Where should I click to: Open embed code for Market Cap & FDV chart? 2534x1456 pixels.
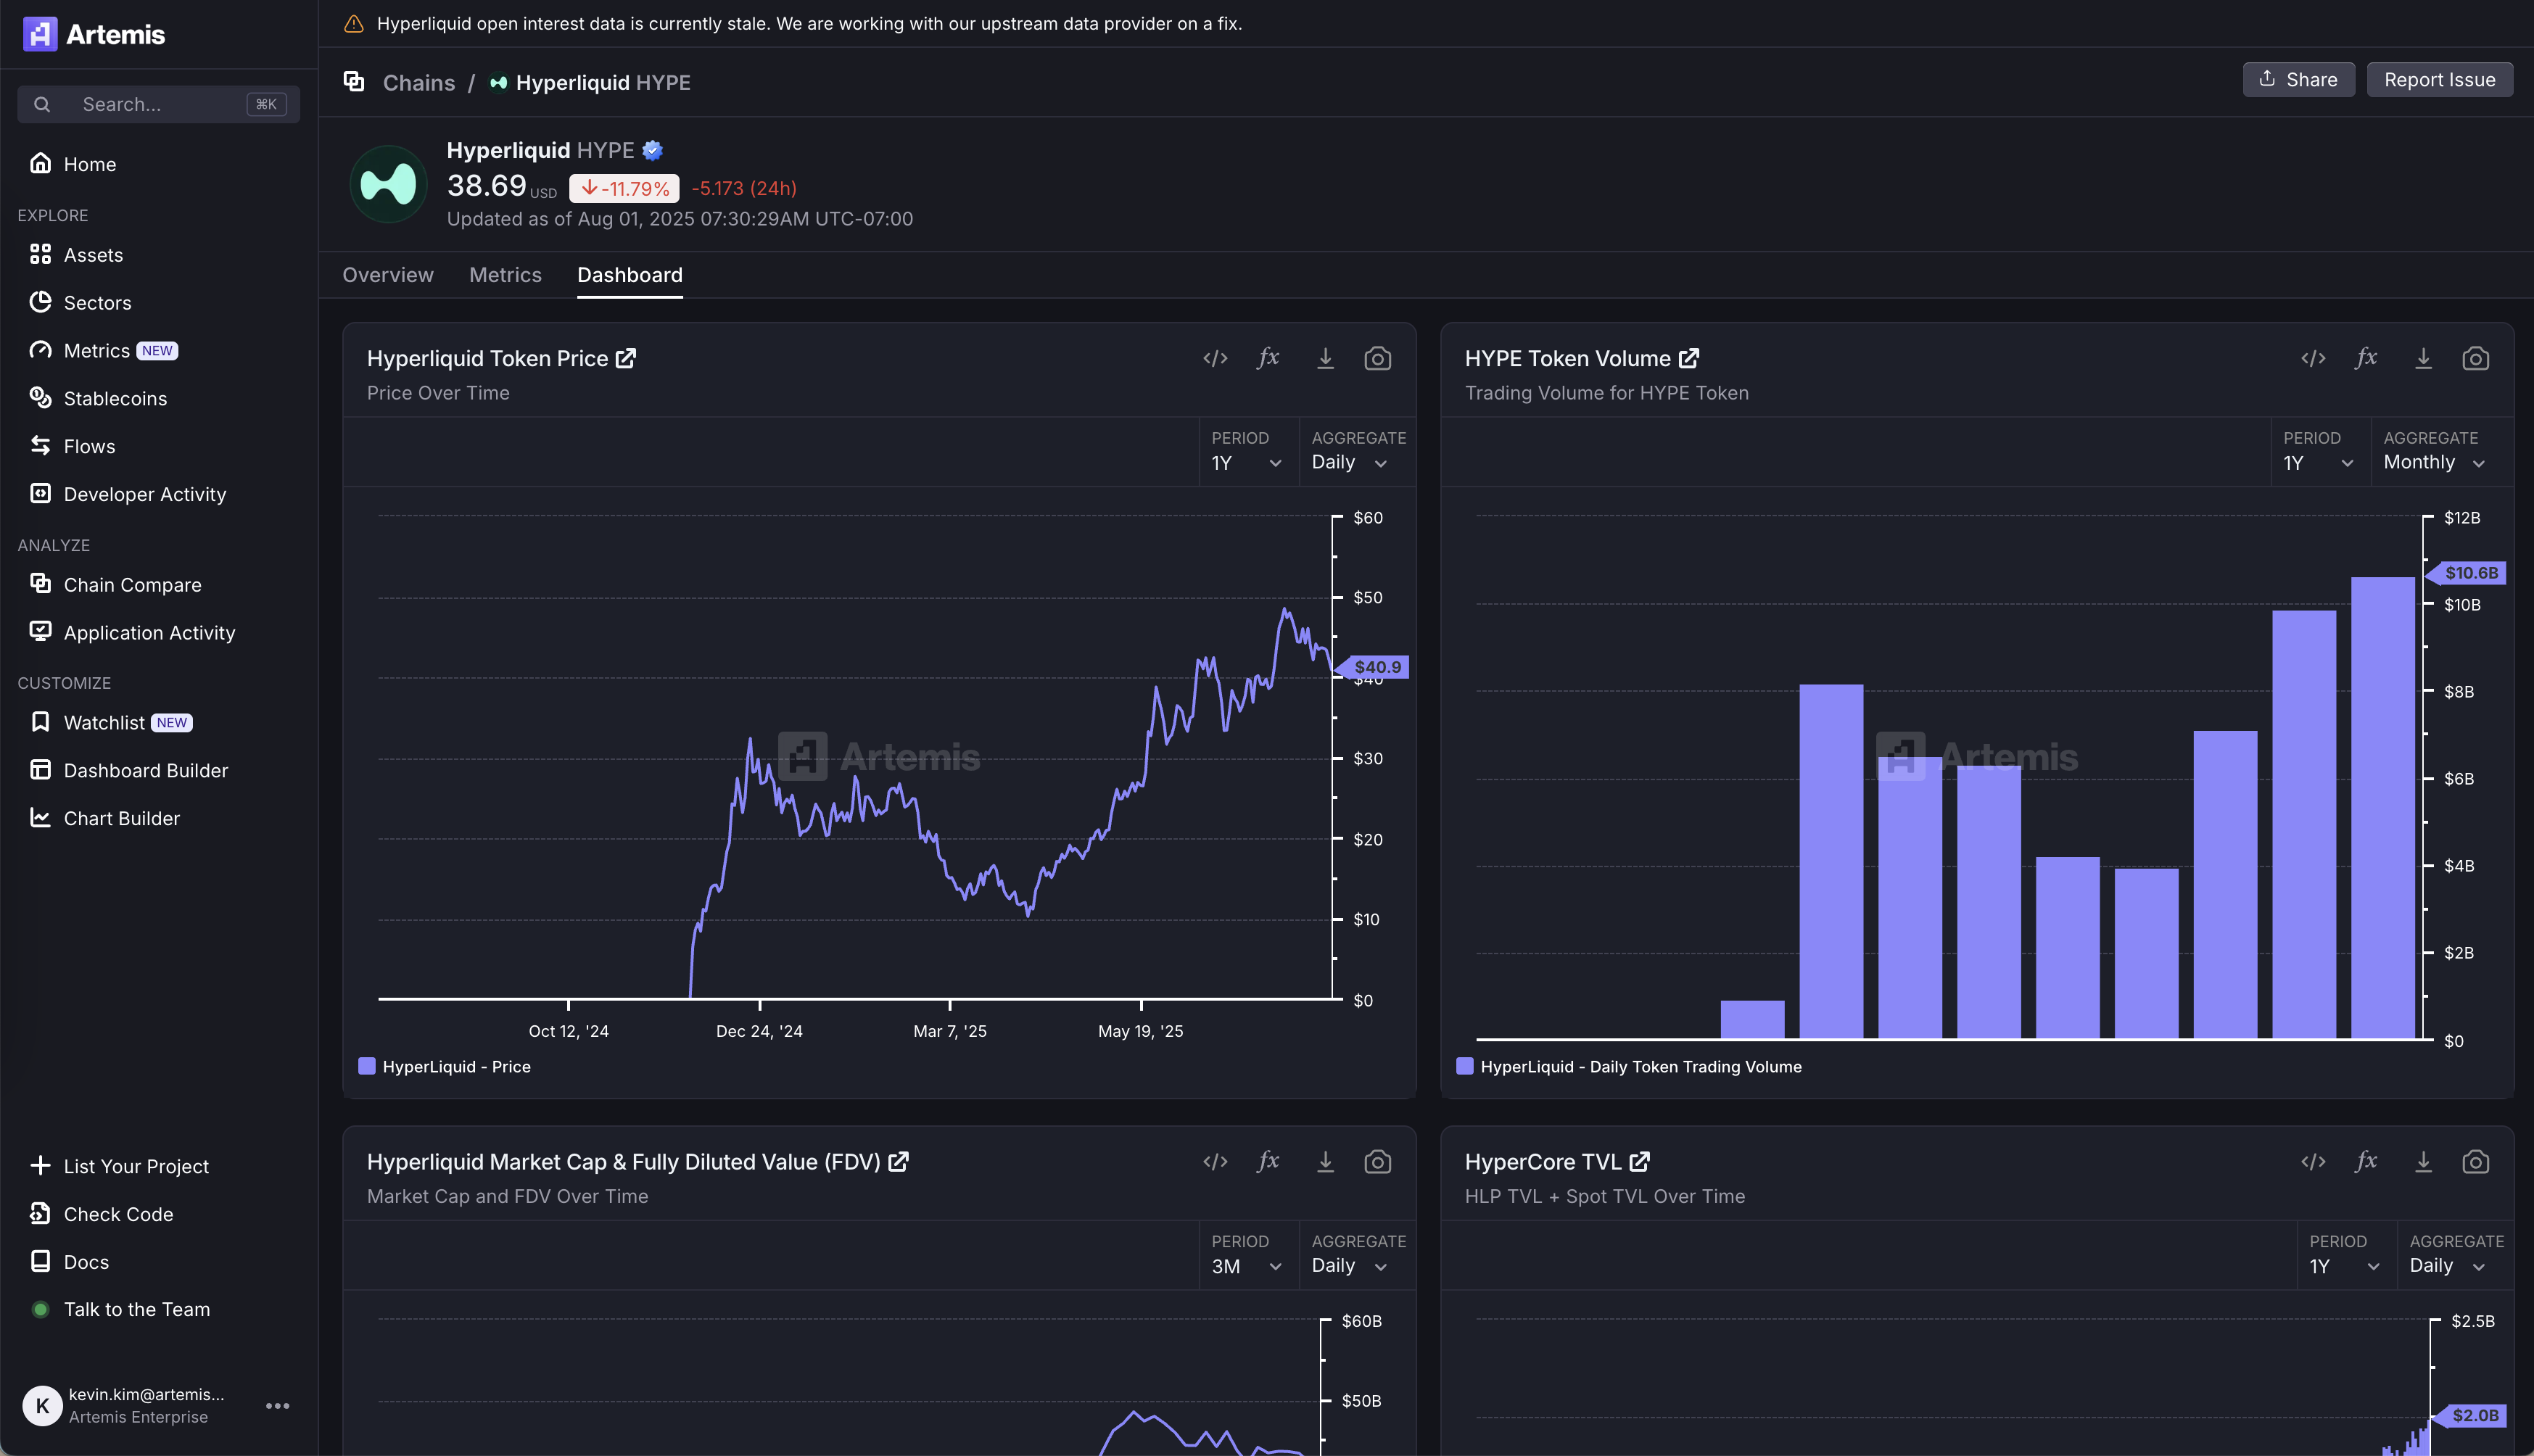click(x=1215, y=1161)
